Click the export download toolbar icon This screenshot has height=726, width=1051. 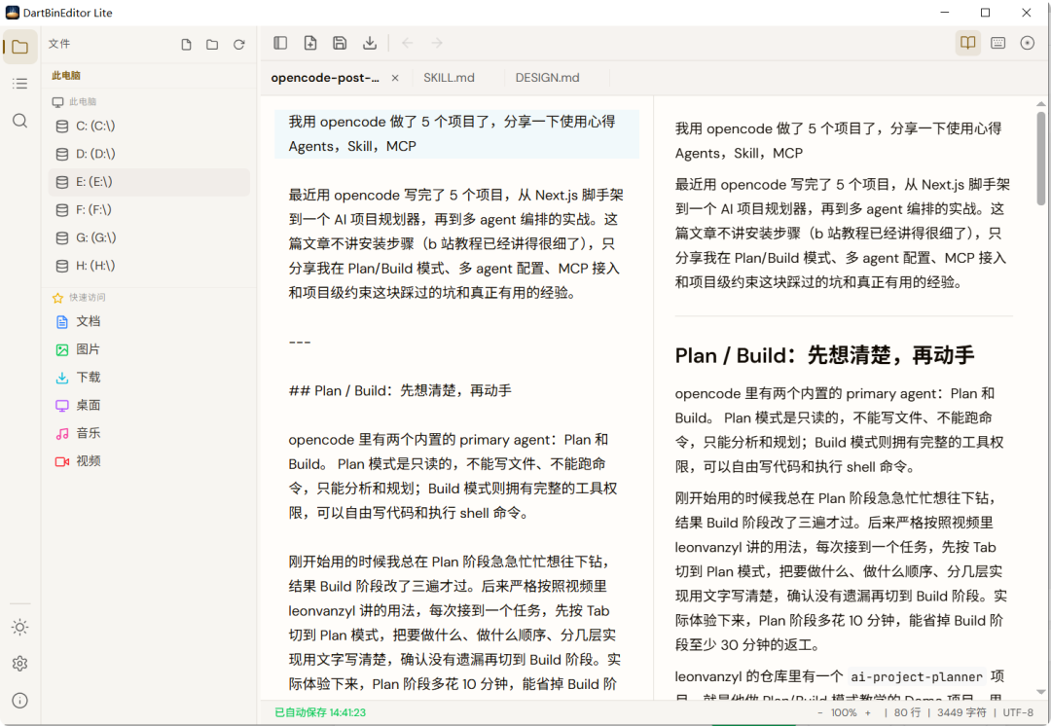[370, 43]
